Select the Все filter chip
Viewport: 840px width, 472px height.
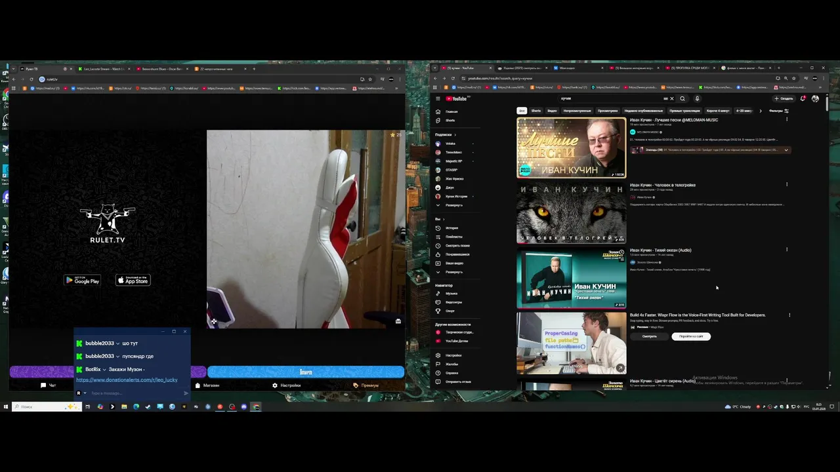point(522,111)
